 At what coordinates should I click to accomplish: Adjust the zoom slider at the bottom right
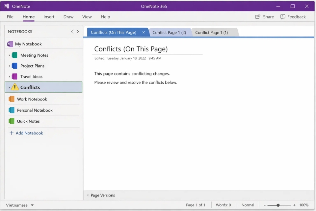[278, 205]
